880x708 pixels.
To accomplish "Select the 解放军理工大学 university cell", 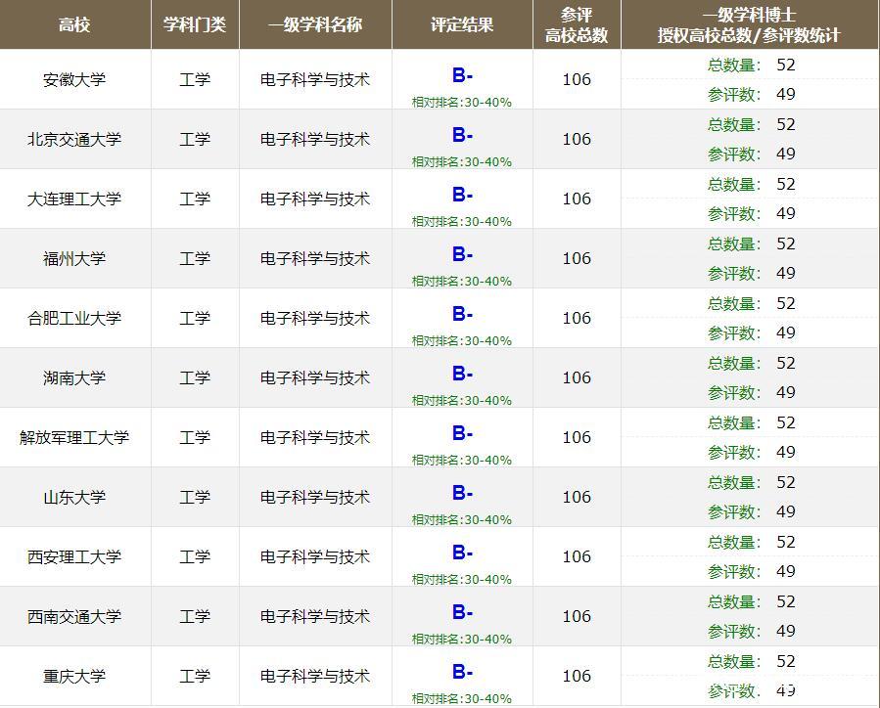I will [x=74, y=437].
